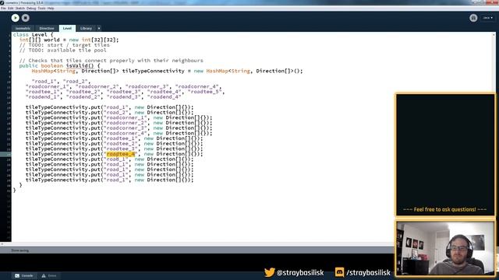Open the Help menu
This screenshot has height=280, width=499.
pyautogui.click(x=51, y=9)
